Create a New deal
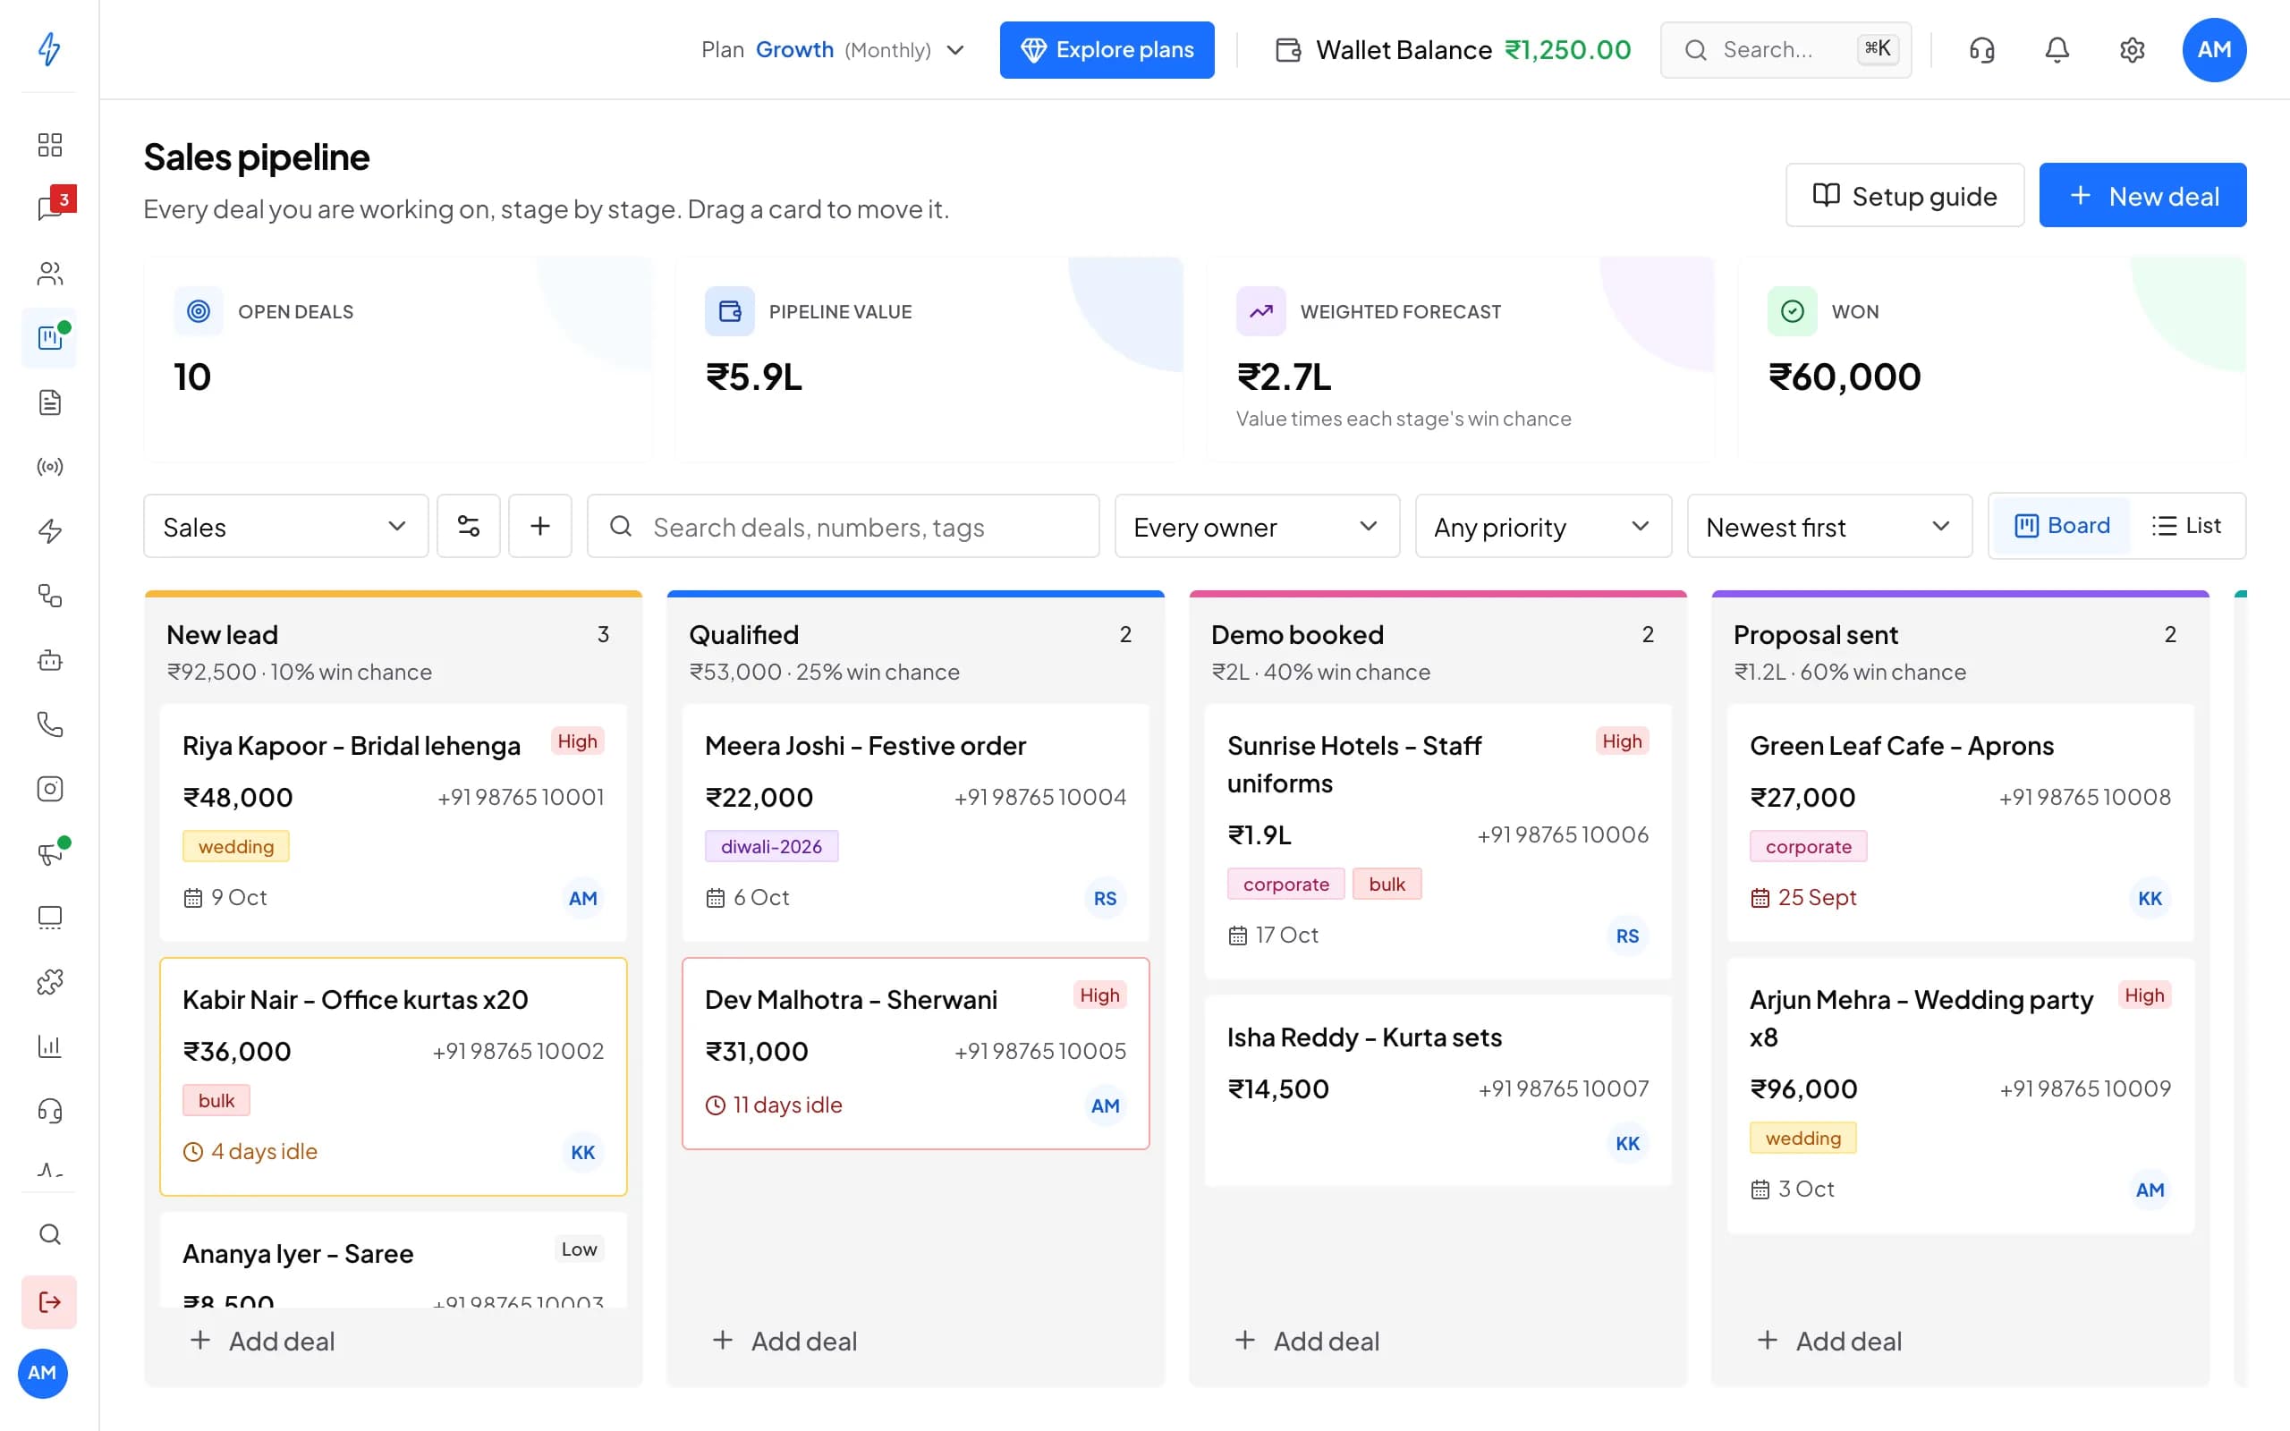The width and height of the screenshot is (2290, 1431). 2142,196
